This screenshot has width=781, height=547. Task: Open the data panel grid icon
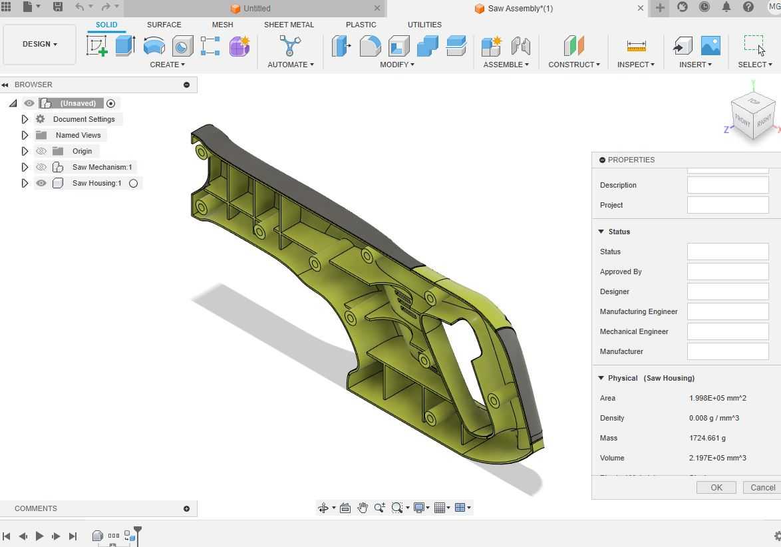click(x=5, y=7)
